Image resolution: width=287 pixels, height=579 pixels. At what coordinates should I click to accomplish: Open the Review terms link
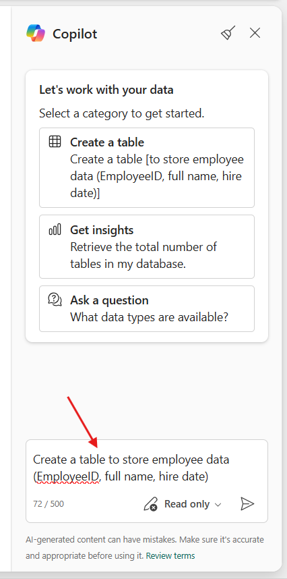click(170, 556)
